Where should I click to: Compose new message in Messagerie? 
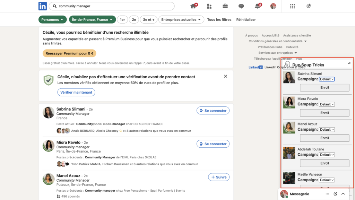click(335, 194)
